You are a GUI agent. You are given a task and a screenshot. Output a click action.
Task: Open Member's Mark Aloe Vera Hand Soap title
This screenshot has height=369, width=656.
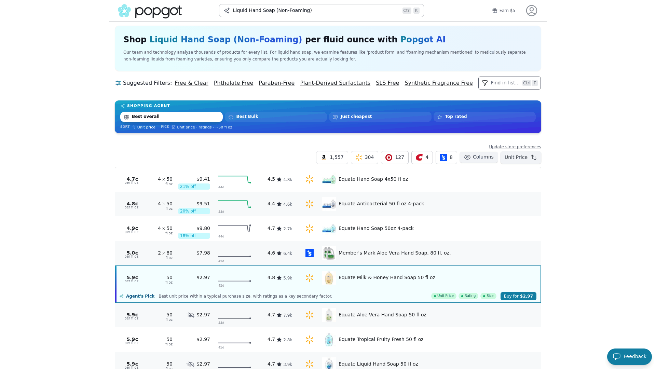[395, 253]
